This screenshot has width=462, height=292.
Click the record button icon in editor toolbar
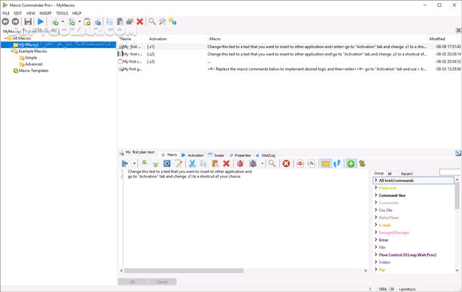pyautogui.click(x=167, y=163)
